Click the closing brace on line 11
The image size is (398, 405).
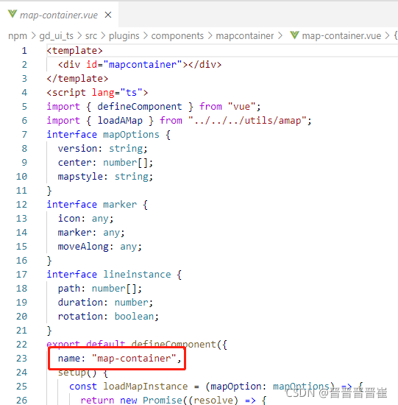49,191
